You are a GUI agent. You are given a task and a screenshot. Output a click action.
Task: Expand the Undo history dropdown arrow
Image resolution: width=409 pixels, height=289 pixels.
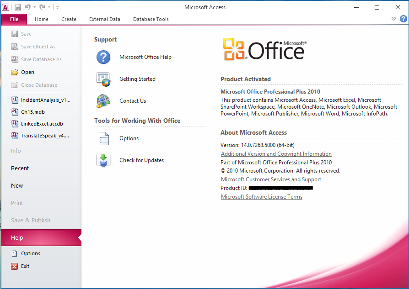coord(34,7)
